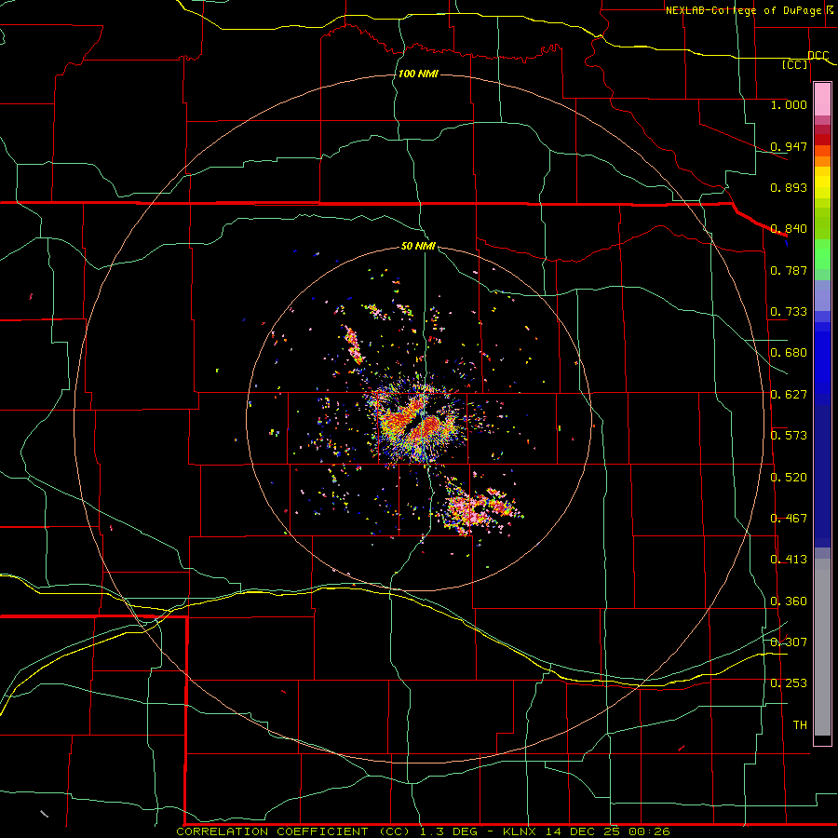Pick the red band of the color scale
The image size is (838, 838).
click(822, 140)
